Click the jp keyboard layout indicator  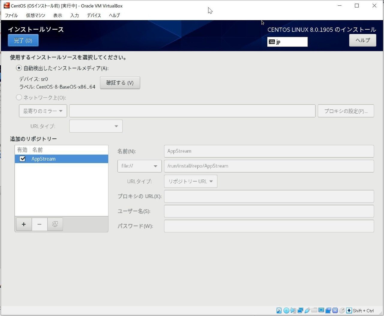click(x=287, y=42)
